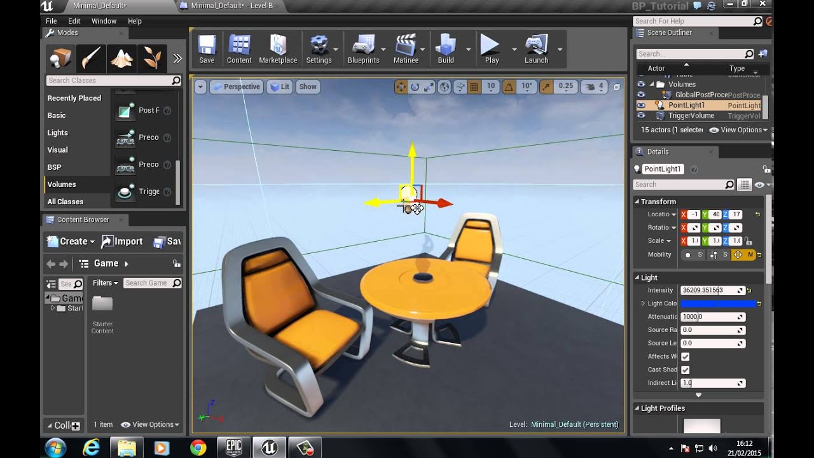
Task: Select the Landscape mode icon
Action: point(122,59)
